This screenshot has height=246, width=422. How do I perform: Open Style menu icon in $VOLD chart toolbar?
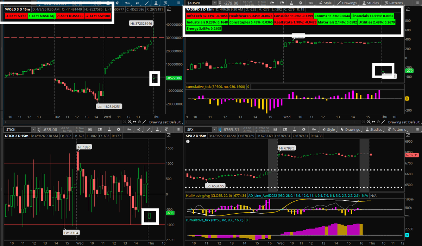[x=138, y=3]
